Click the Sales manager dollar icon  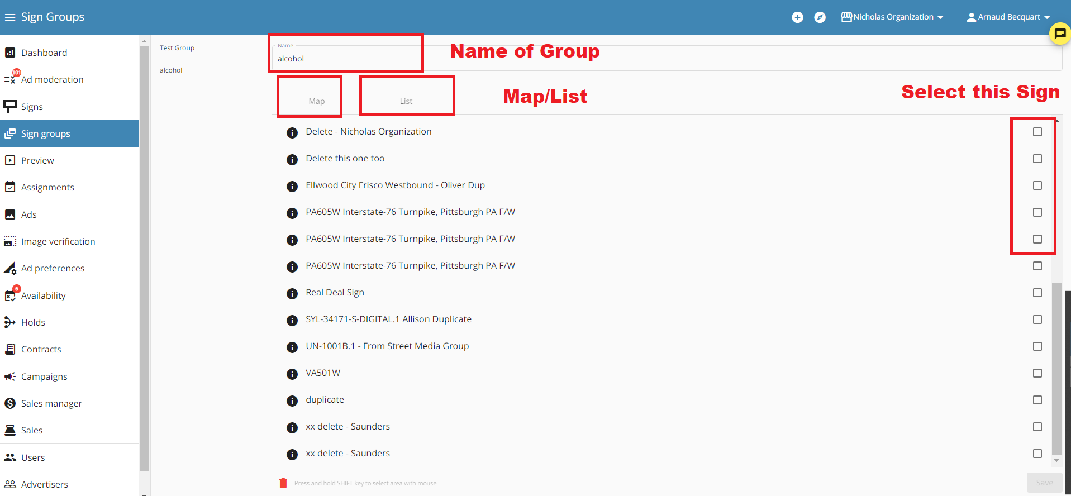[x=10, y=403]
